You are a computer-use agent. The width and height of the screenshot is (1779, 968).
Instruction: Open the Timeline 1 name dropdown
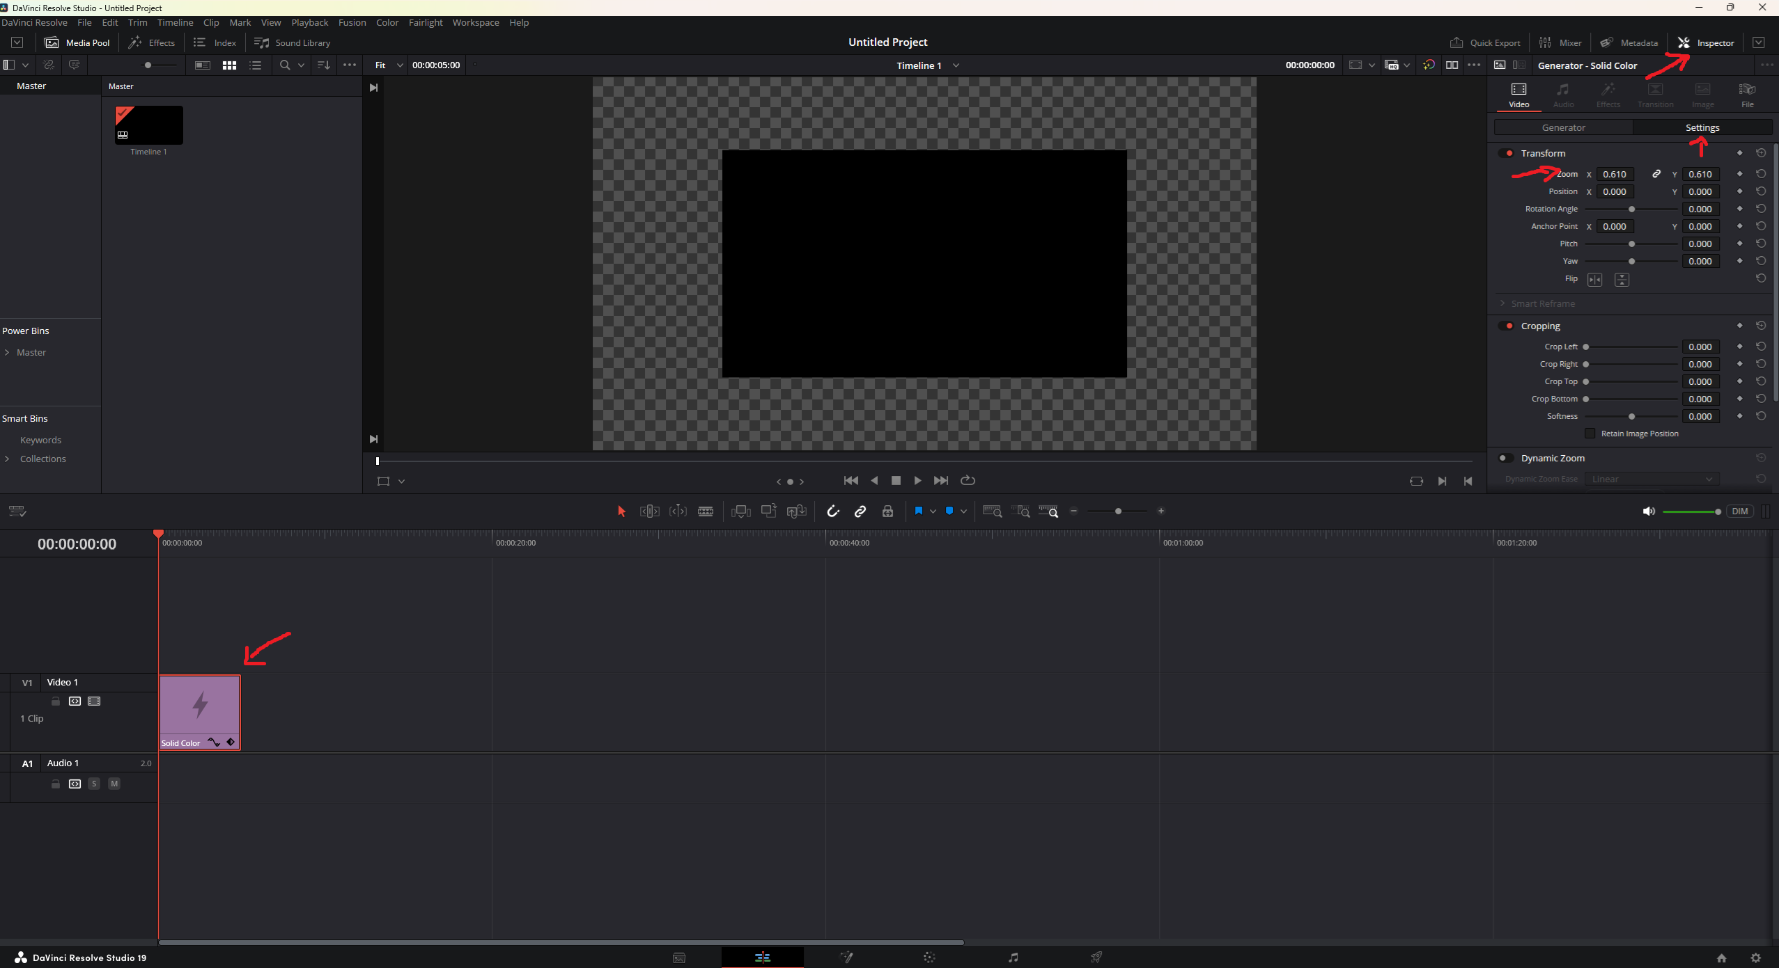[x=956, y=65]
